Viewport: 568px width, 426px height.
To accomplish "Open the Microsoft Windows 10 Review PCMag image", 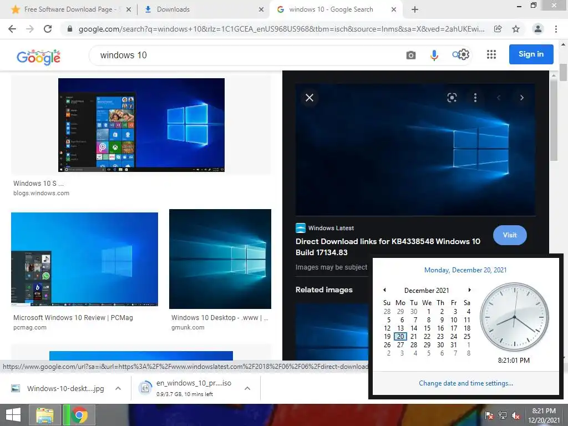I will tap(84, 259).
